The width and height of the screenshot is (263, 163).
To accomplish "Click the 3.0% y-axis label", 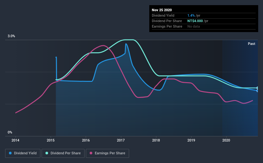I will (x=11, y=36).
